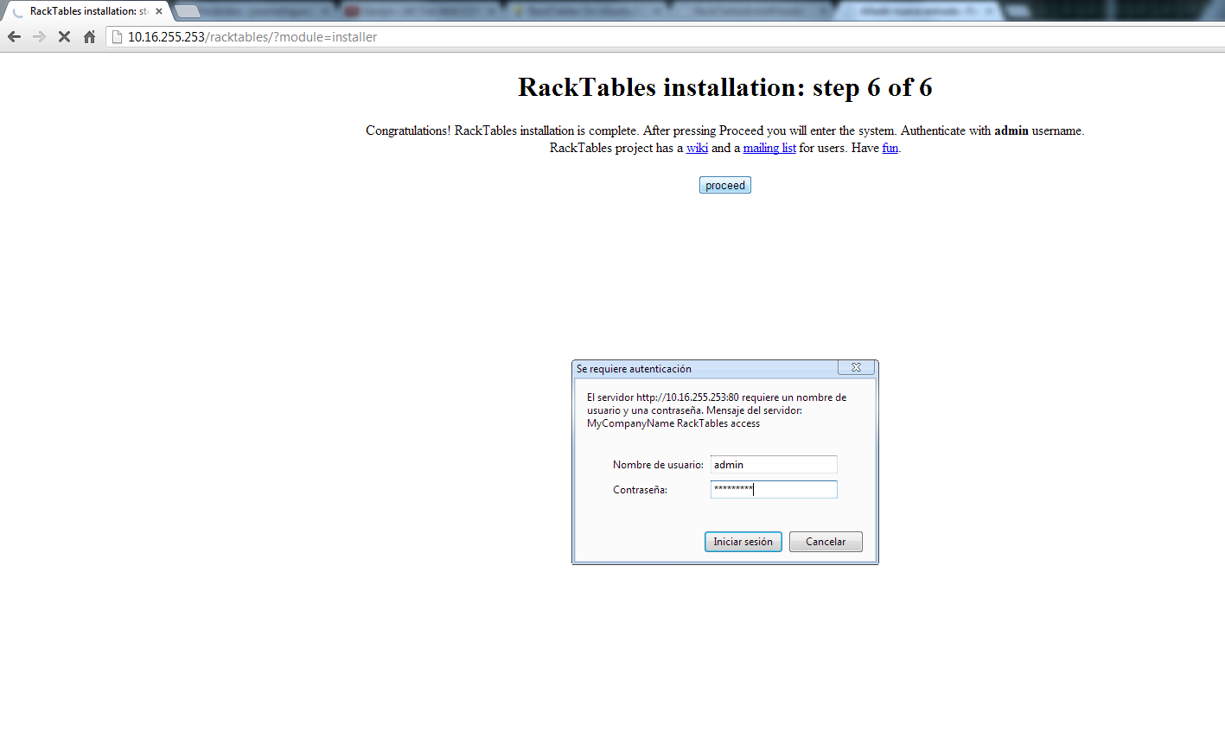Click the page icon in address bar

[118, 37]
